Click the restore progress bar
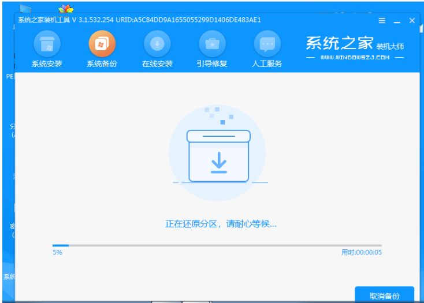The width and height of the screenshot is (424, 303). click(x=217, y=245)
